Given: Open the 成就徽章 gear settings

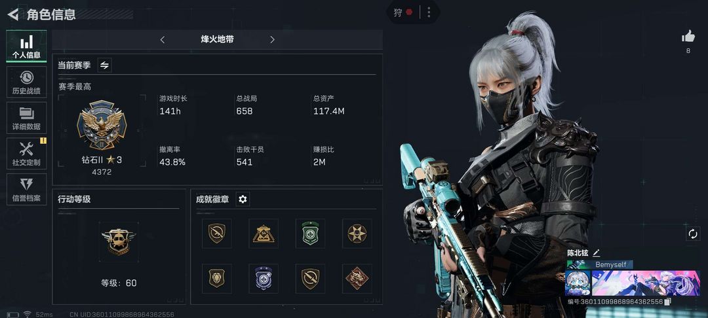Looking at the screenshot, I should [243, 199].
